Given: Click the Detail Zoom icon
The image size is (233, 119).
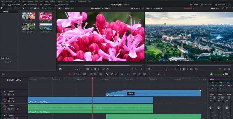Looking at the screenshot, I should point(140,74).
